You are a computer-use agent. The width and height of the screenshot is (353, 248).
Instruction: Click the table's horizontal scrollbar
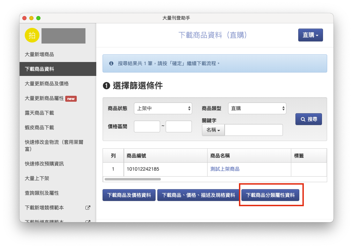coord(133,179)
